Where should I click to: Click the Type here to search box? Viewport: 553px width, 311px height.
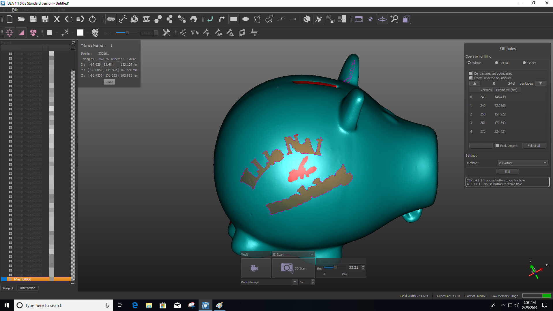click(64, 305)
